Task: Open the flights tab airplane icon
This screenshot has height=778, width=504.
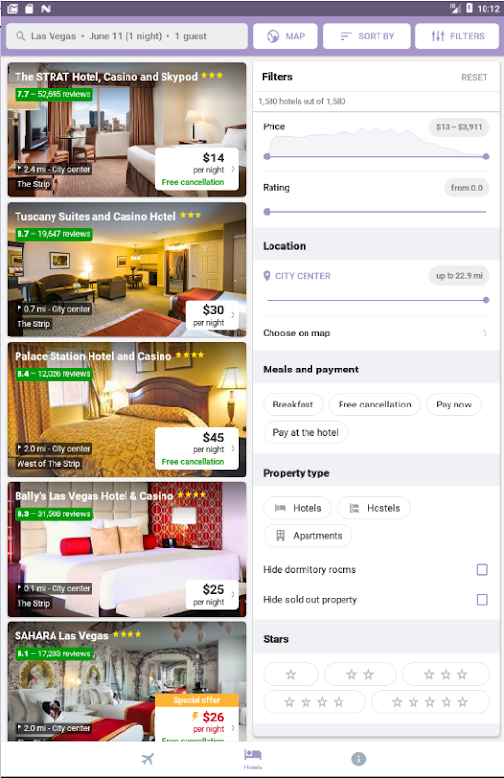Action: tap(148, 759)
